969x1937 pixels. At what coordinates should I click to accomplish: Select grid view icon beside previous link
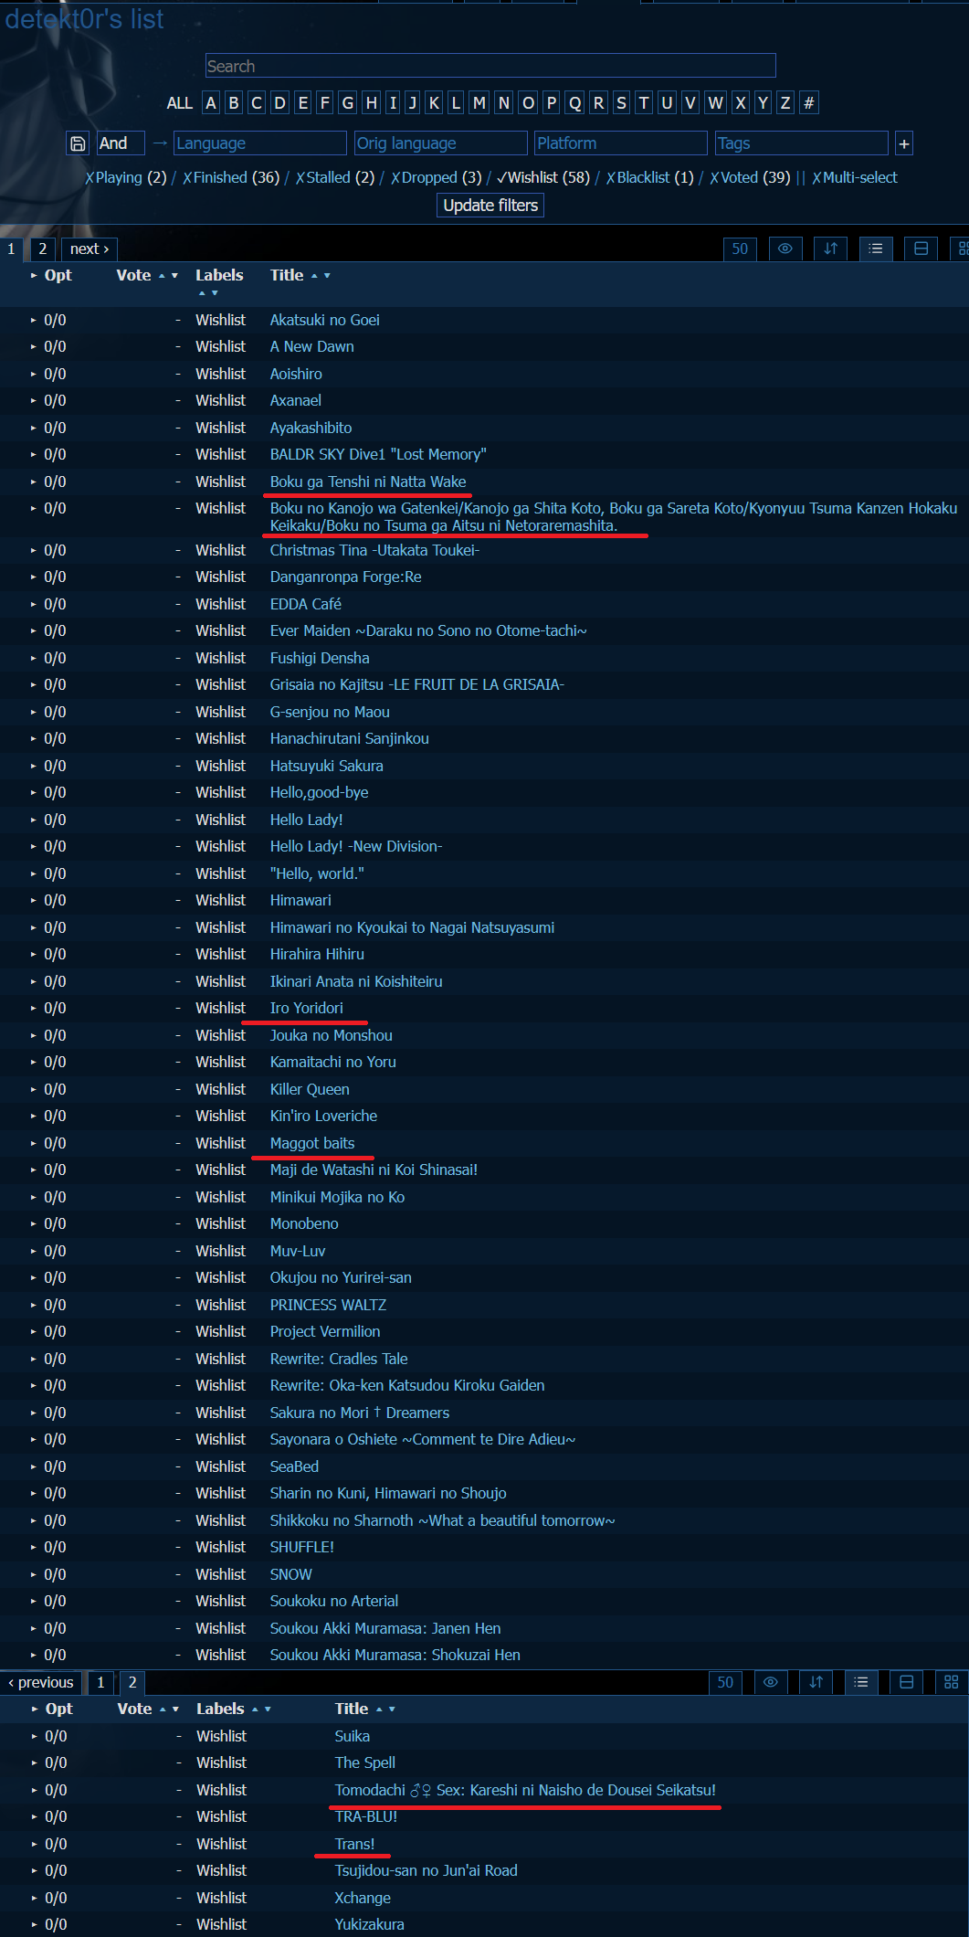click(951, 1682)
